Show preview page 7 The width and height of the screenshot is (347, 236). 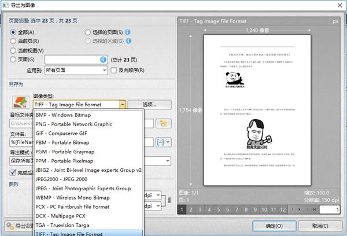(x=237, y=209)
